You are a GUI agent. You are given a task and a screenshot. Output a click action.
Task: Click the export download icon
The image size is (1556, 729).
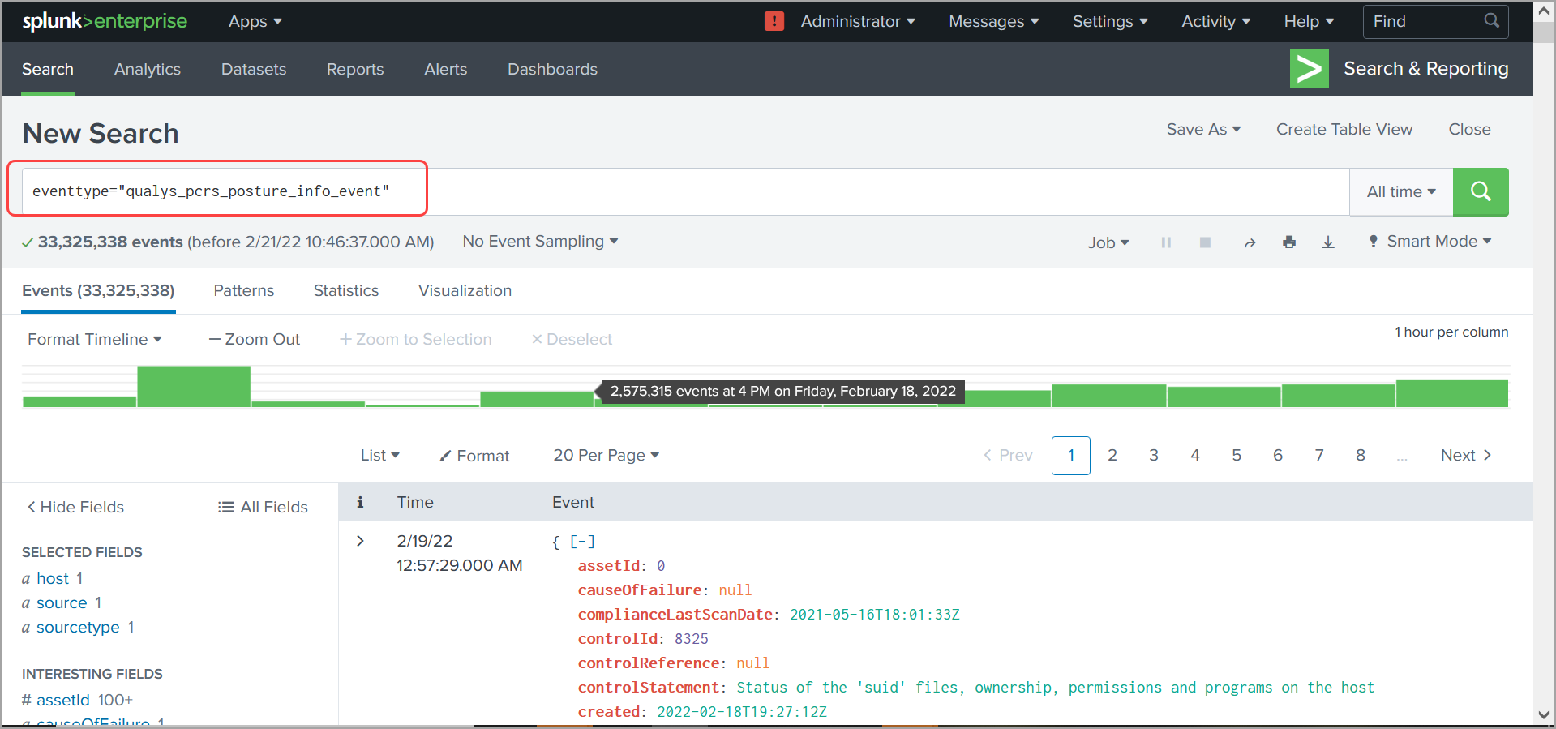[x=1327, y=242]
